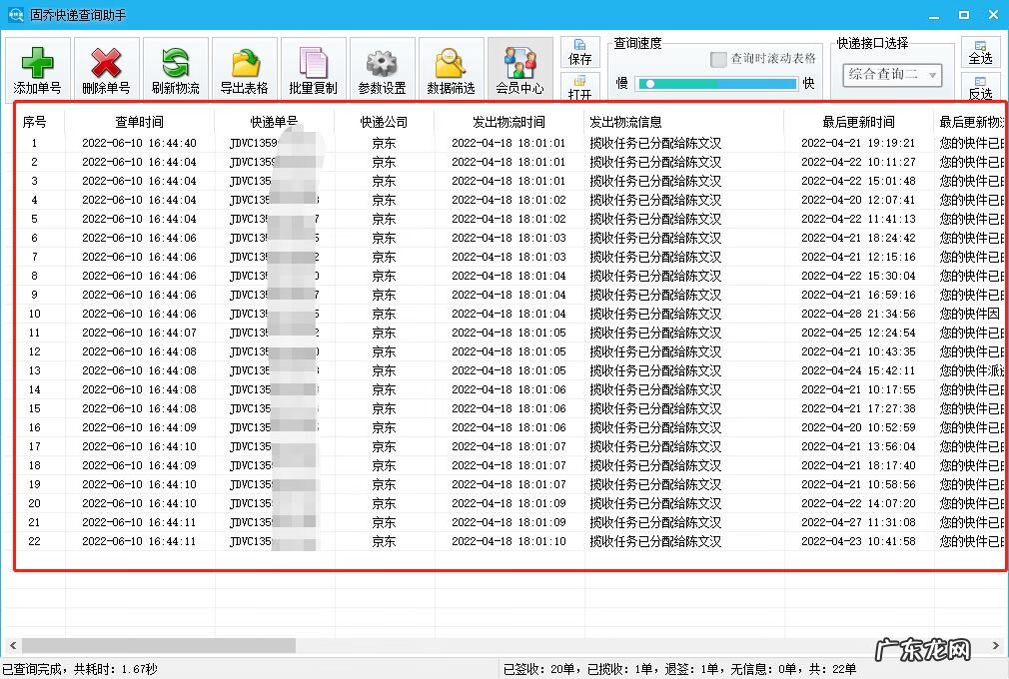Click the 数据筛选 data filter icon
The height and width of the screenshot is (679, 1009).
tap(451, 68)
